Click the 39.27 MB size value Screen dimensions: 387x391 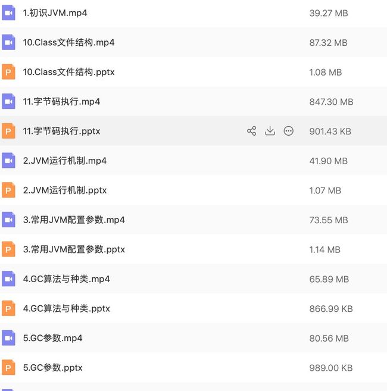pos(329,13)
